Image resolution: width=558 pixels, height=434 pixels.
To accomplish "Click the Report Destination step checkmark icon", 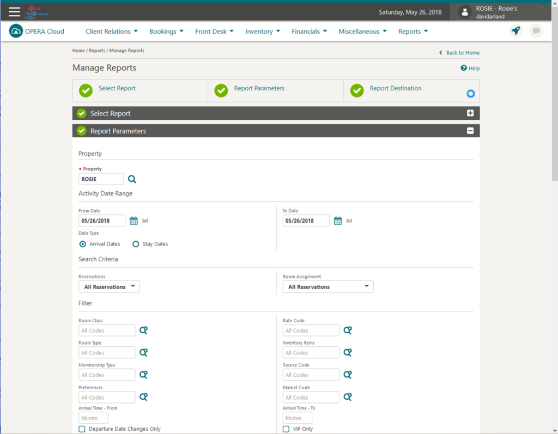I will pyautogui.click(x=357, y=90).
